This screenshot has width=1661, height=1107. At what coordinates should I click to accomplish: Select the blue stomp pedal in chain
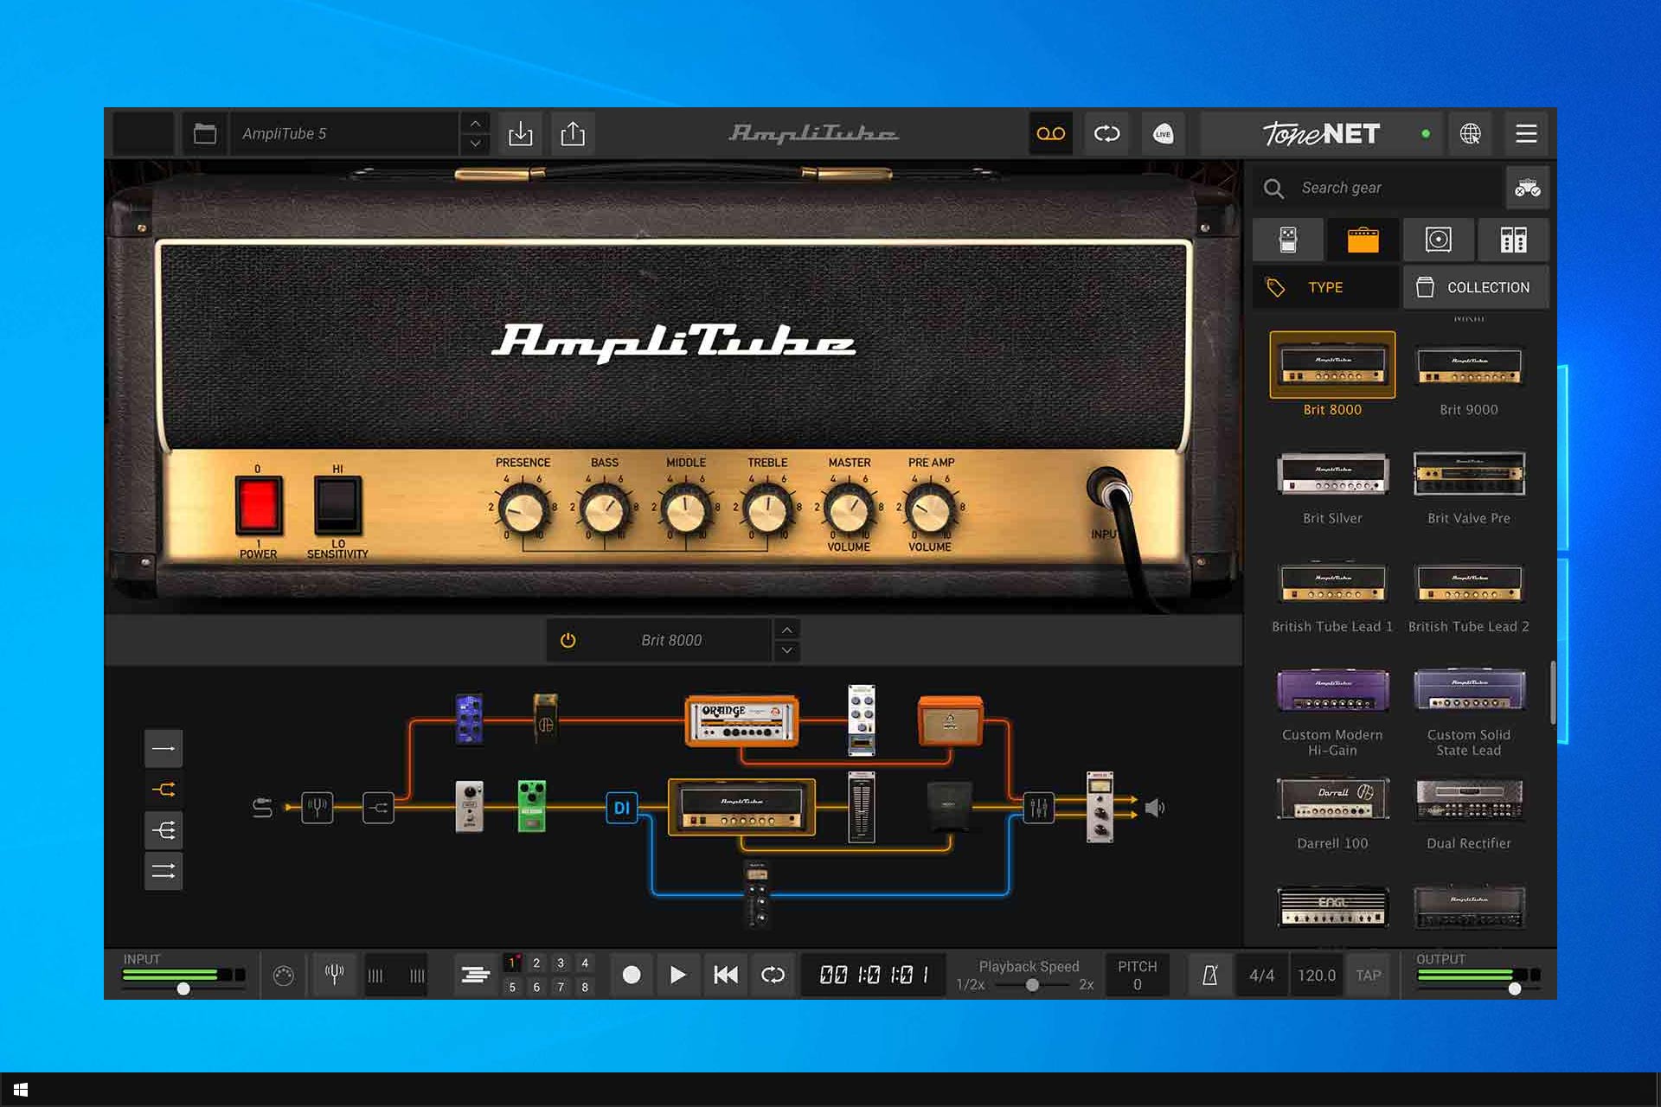tap(469, 719)
